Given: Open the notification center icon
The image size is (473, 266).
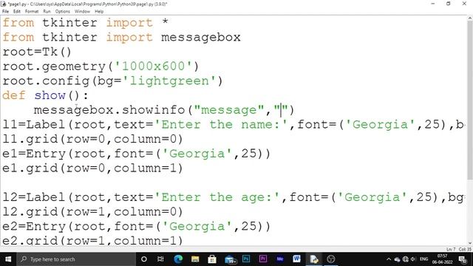Looking at the screenshot, I should [463, 259].
